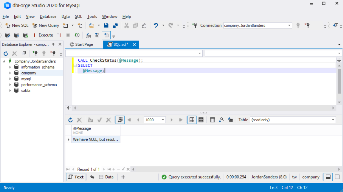This screenshot has height=192, width=343.
Task: Click the Save icon in toolbar
Action: click(x=106, y=26)
